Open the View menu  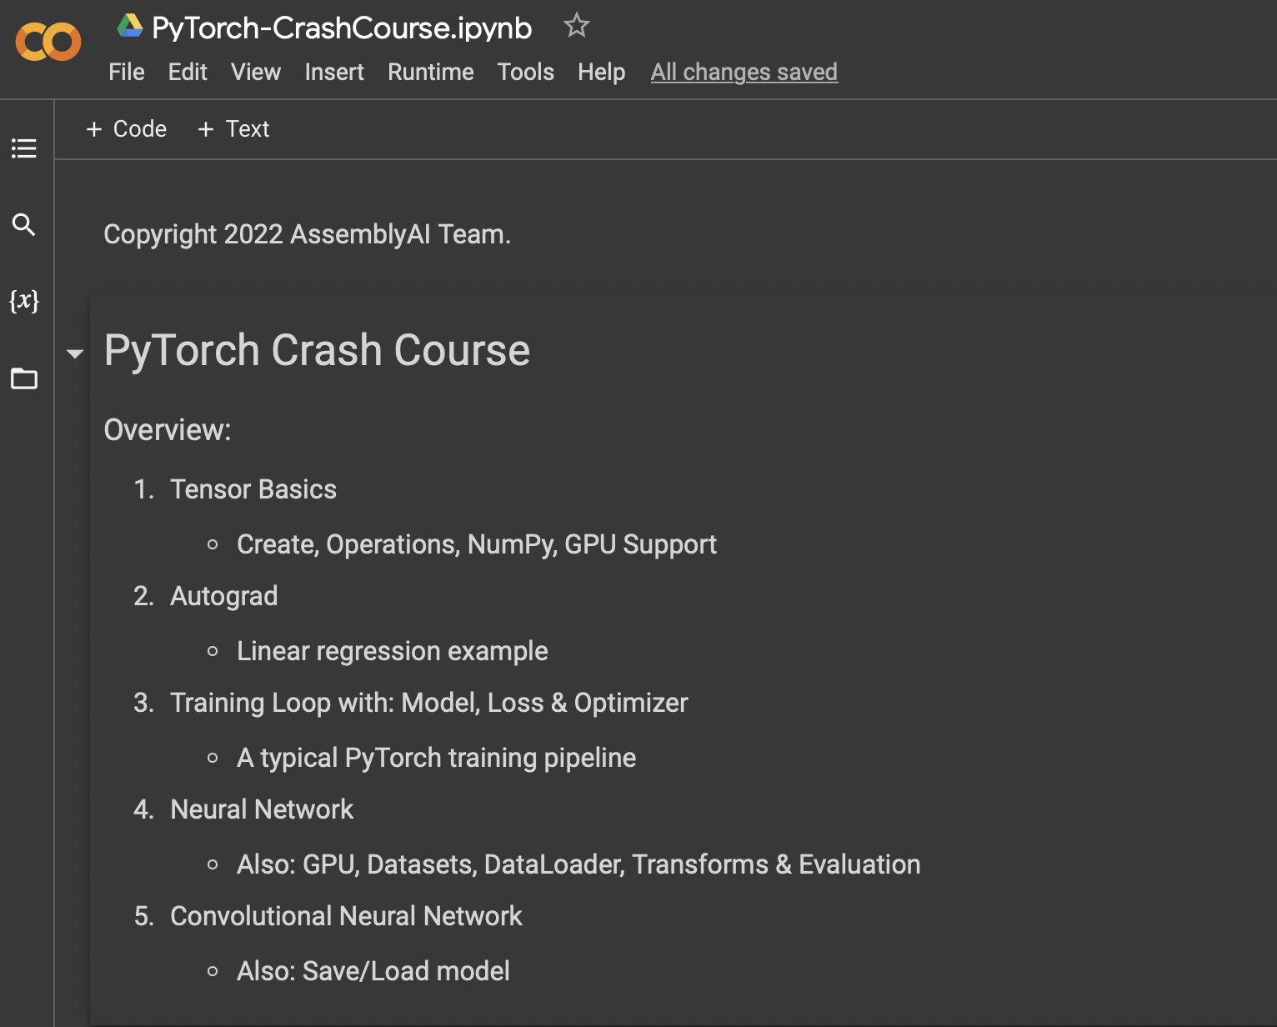coord(256,73)
